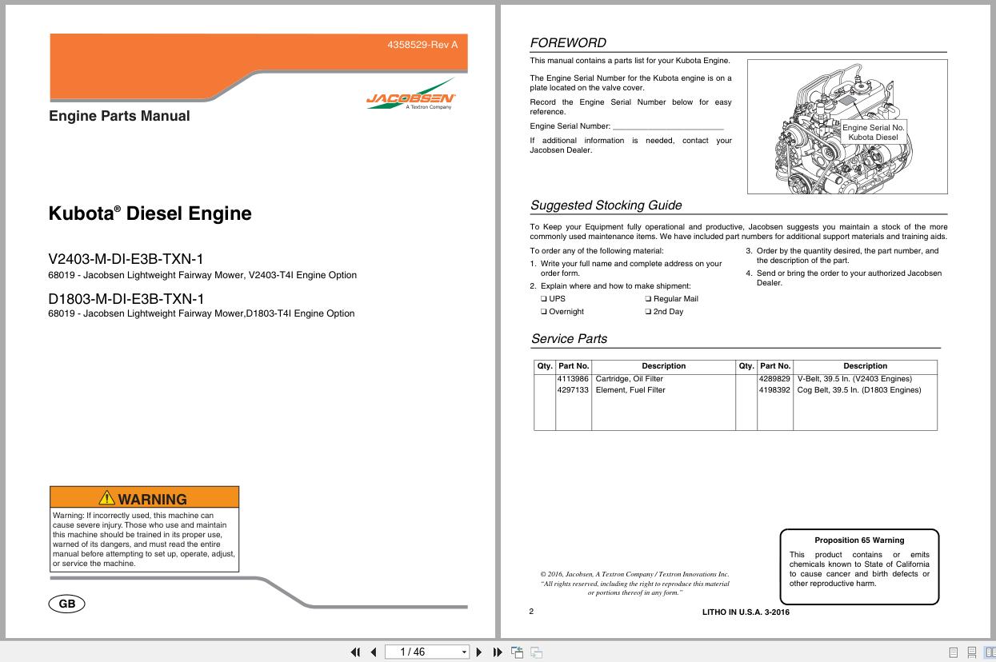996x662 pixels.
Task: Click document number 4358529-Rev A
Action: (422, 45)
